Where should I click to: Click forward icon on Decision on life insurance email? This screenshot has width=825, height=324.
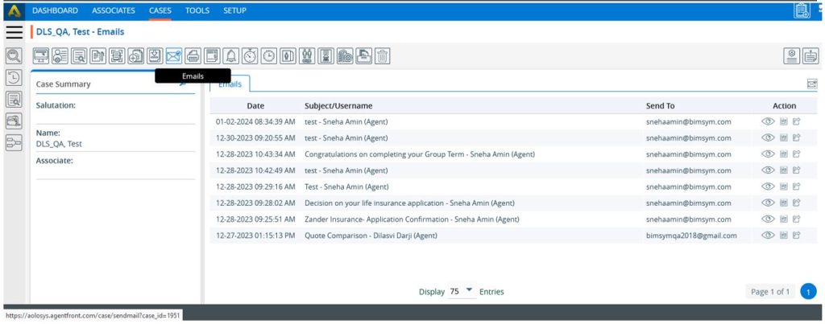tap(796, 203)
